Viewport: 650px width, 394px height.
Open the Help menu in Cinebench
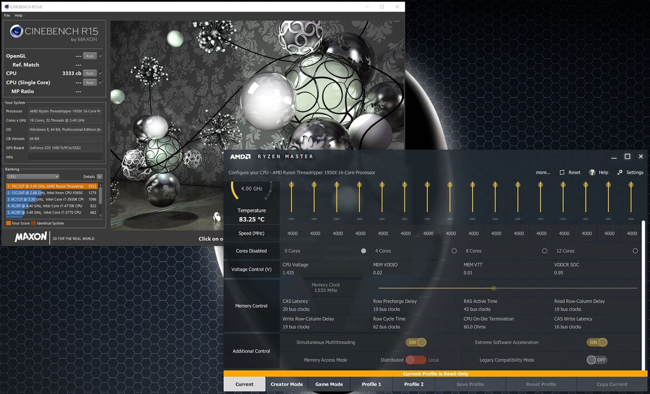[19, 16]
